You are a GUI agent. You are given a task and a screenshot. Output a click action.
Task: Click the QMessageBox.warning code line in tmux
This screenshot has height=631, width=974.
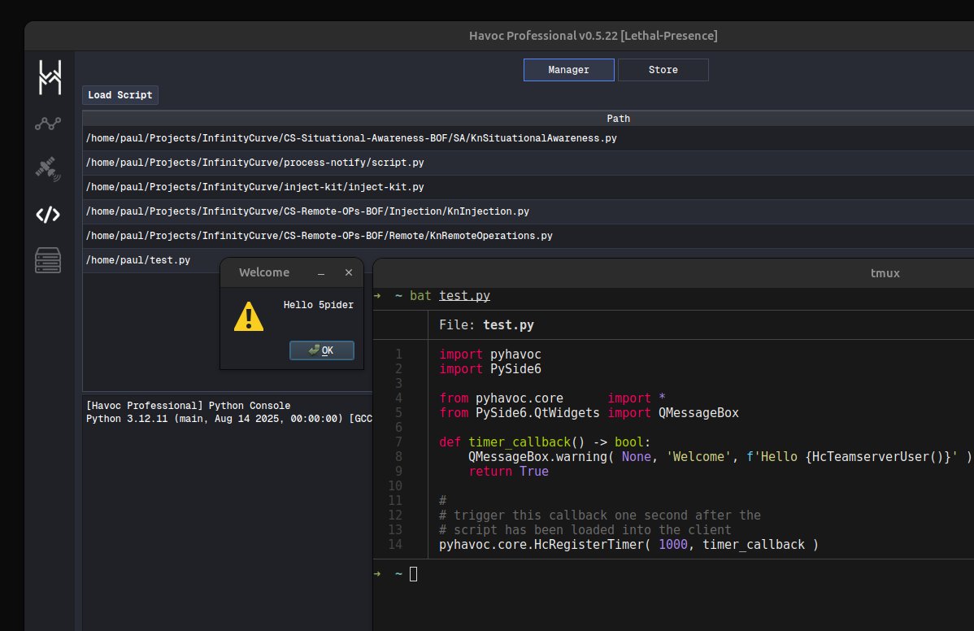click(x=720, y=456)
